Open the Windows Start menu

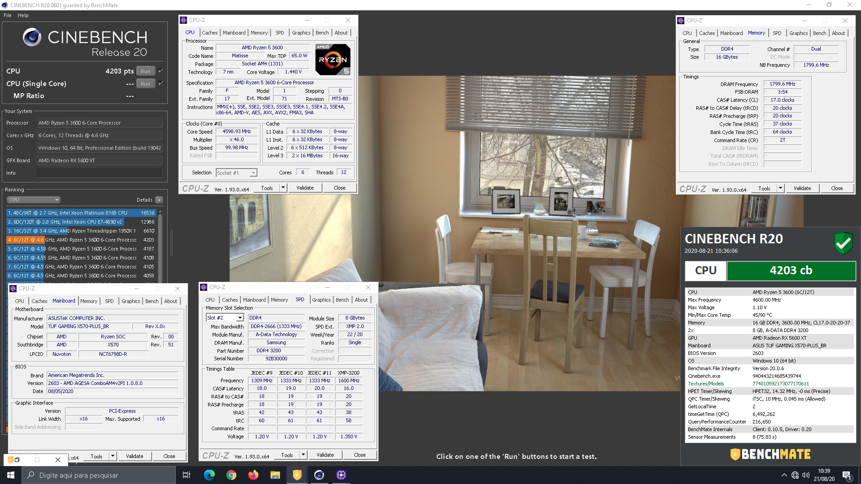click(11, 475)
